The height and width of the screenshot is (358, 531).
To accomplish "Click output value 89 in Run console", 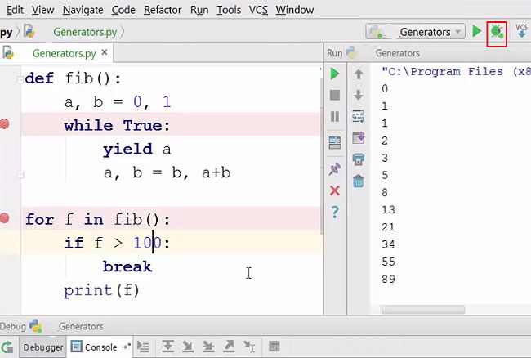I will [x=388, y=279].
